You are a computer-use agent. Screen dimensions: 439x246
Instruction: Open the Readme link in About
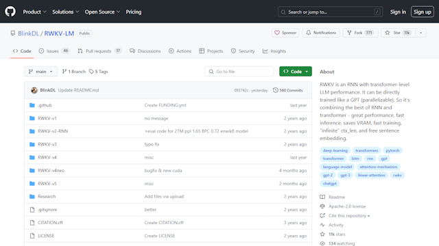point(333,197)
